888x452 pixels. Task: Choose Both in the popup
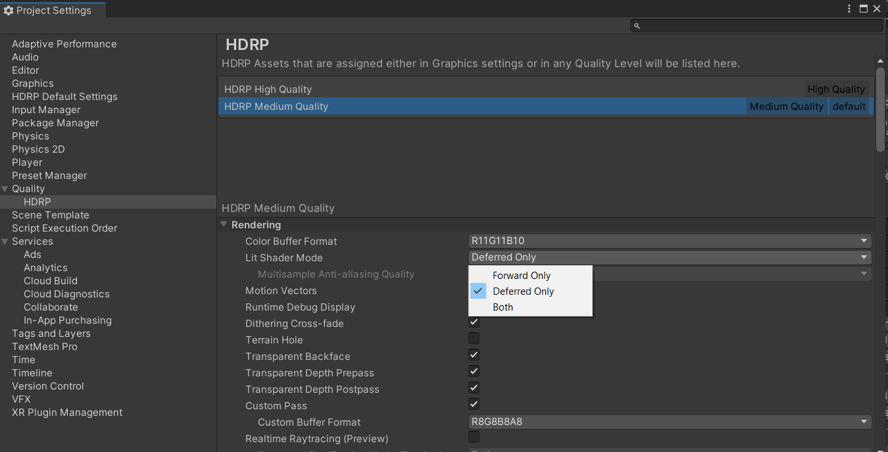[x=530, y=307]
